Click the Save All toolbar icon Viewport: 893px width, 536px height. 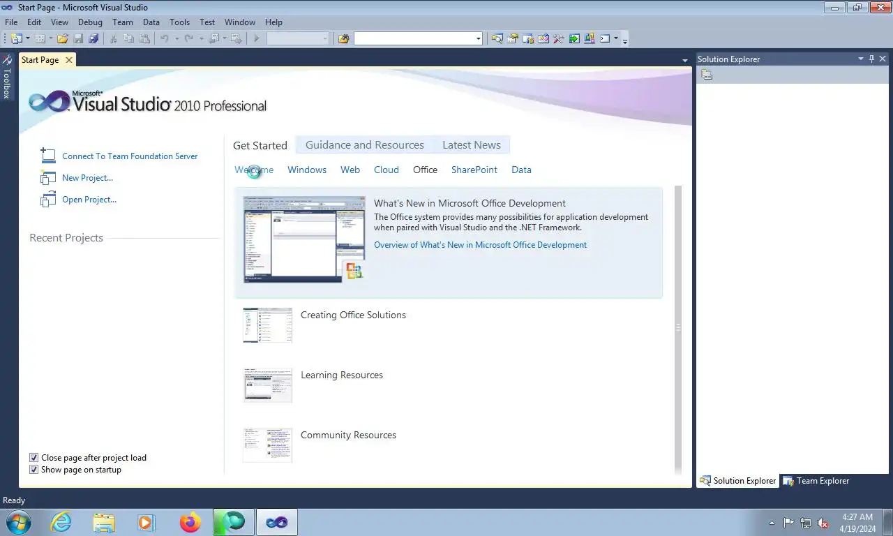click(93, 39)
